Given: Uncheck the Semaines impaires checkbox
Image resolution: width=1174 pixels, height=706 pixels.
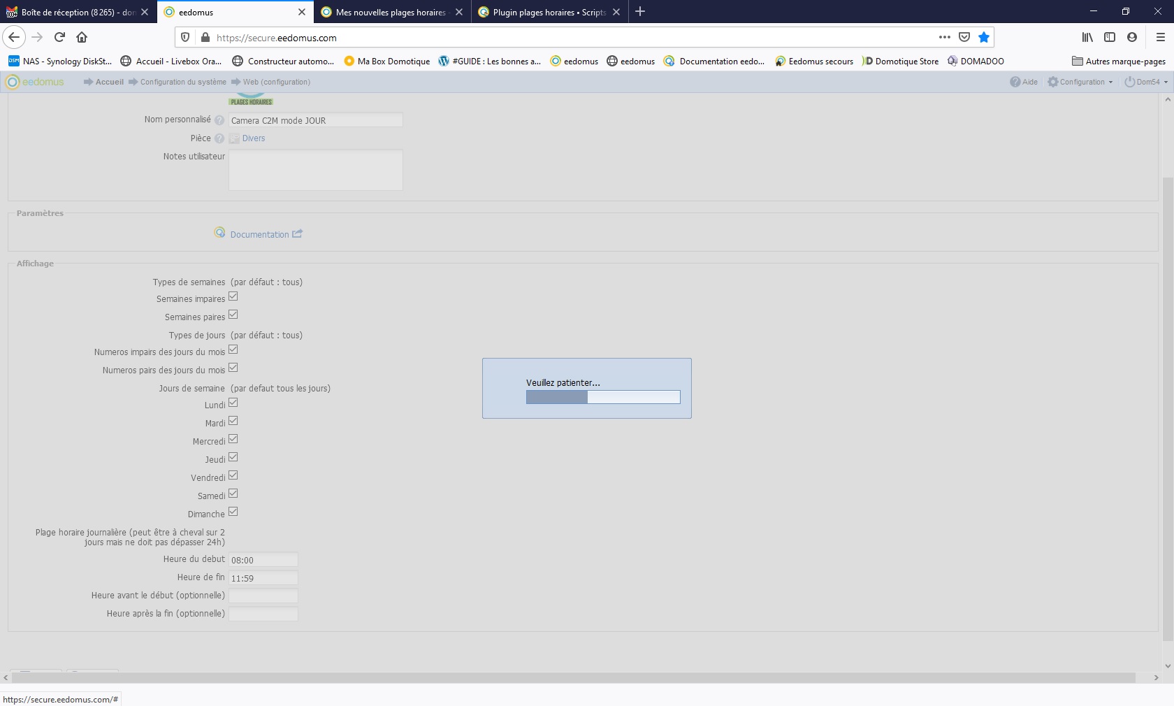Looking at the screenshot, I should [233, 297].
